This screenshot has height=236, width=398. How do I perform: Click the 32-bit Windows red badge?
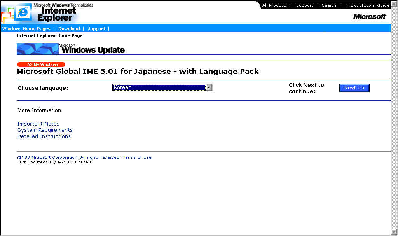41,65
